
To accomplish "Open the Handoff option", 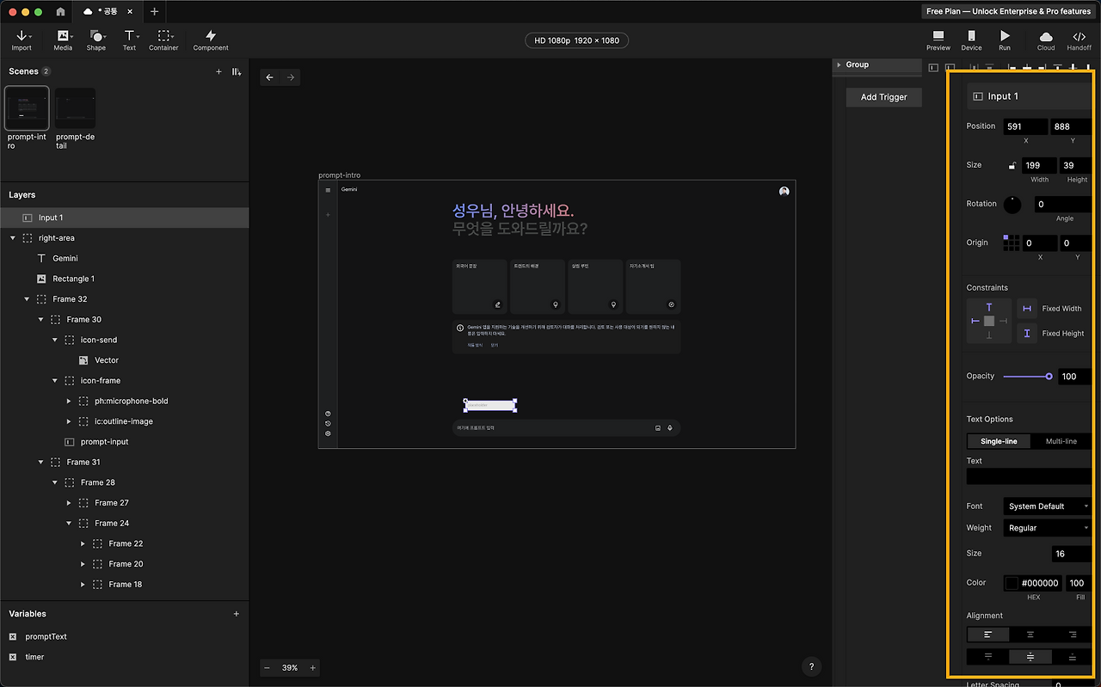I will coord(1079,40).
